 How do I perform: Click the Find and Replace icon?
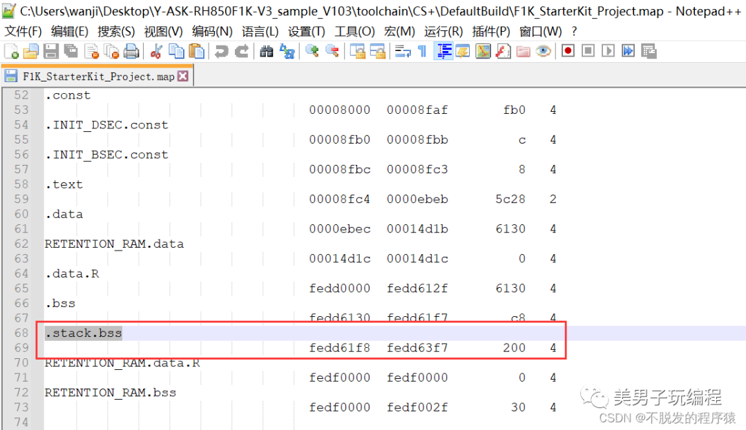click(287, 51)
